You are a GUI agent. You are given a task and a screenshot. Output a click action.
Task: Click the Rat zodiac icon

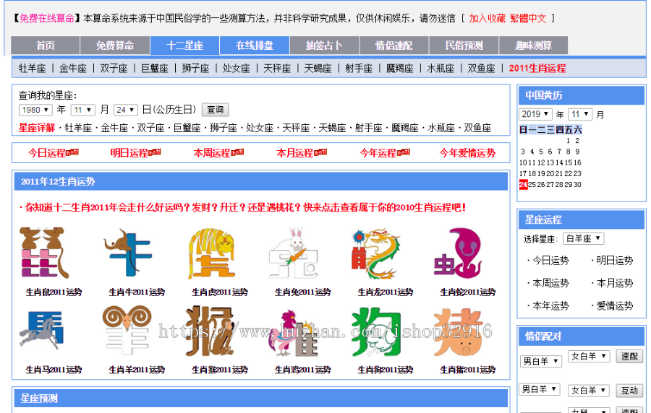[43, 253]
